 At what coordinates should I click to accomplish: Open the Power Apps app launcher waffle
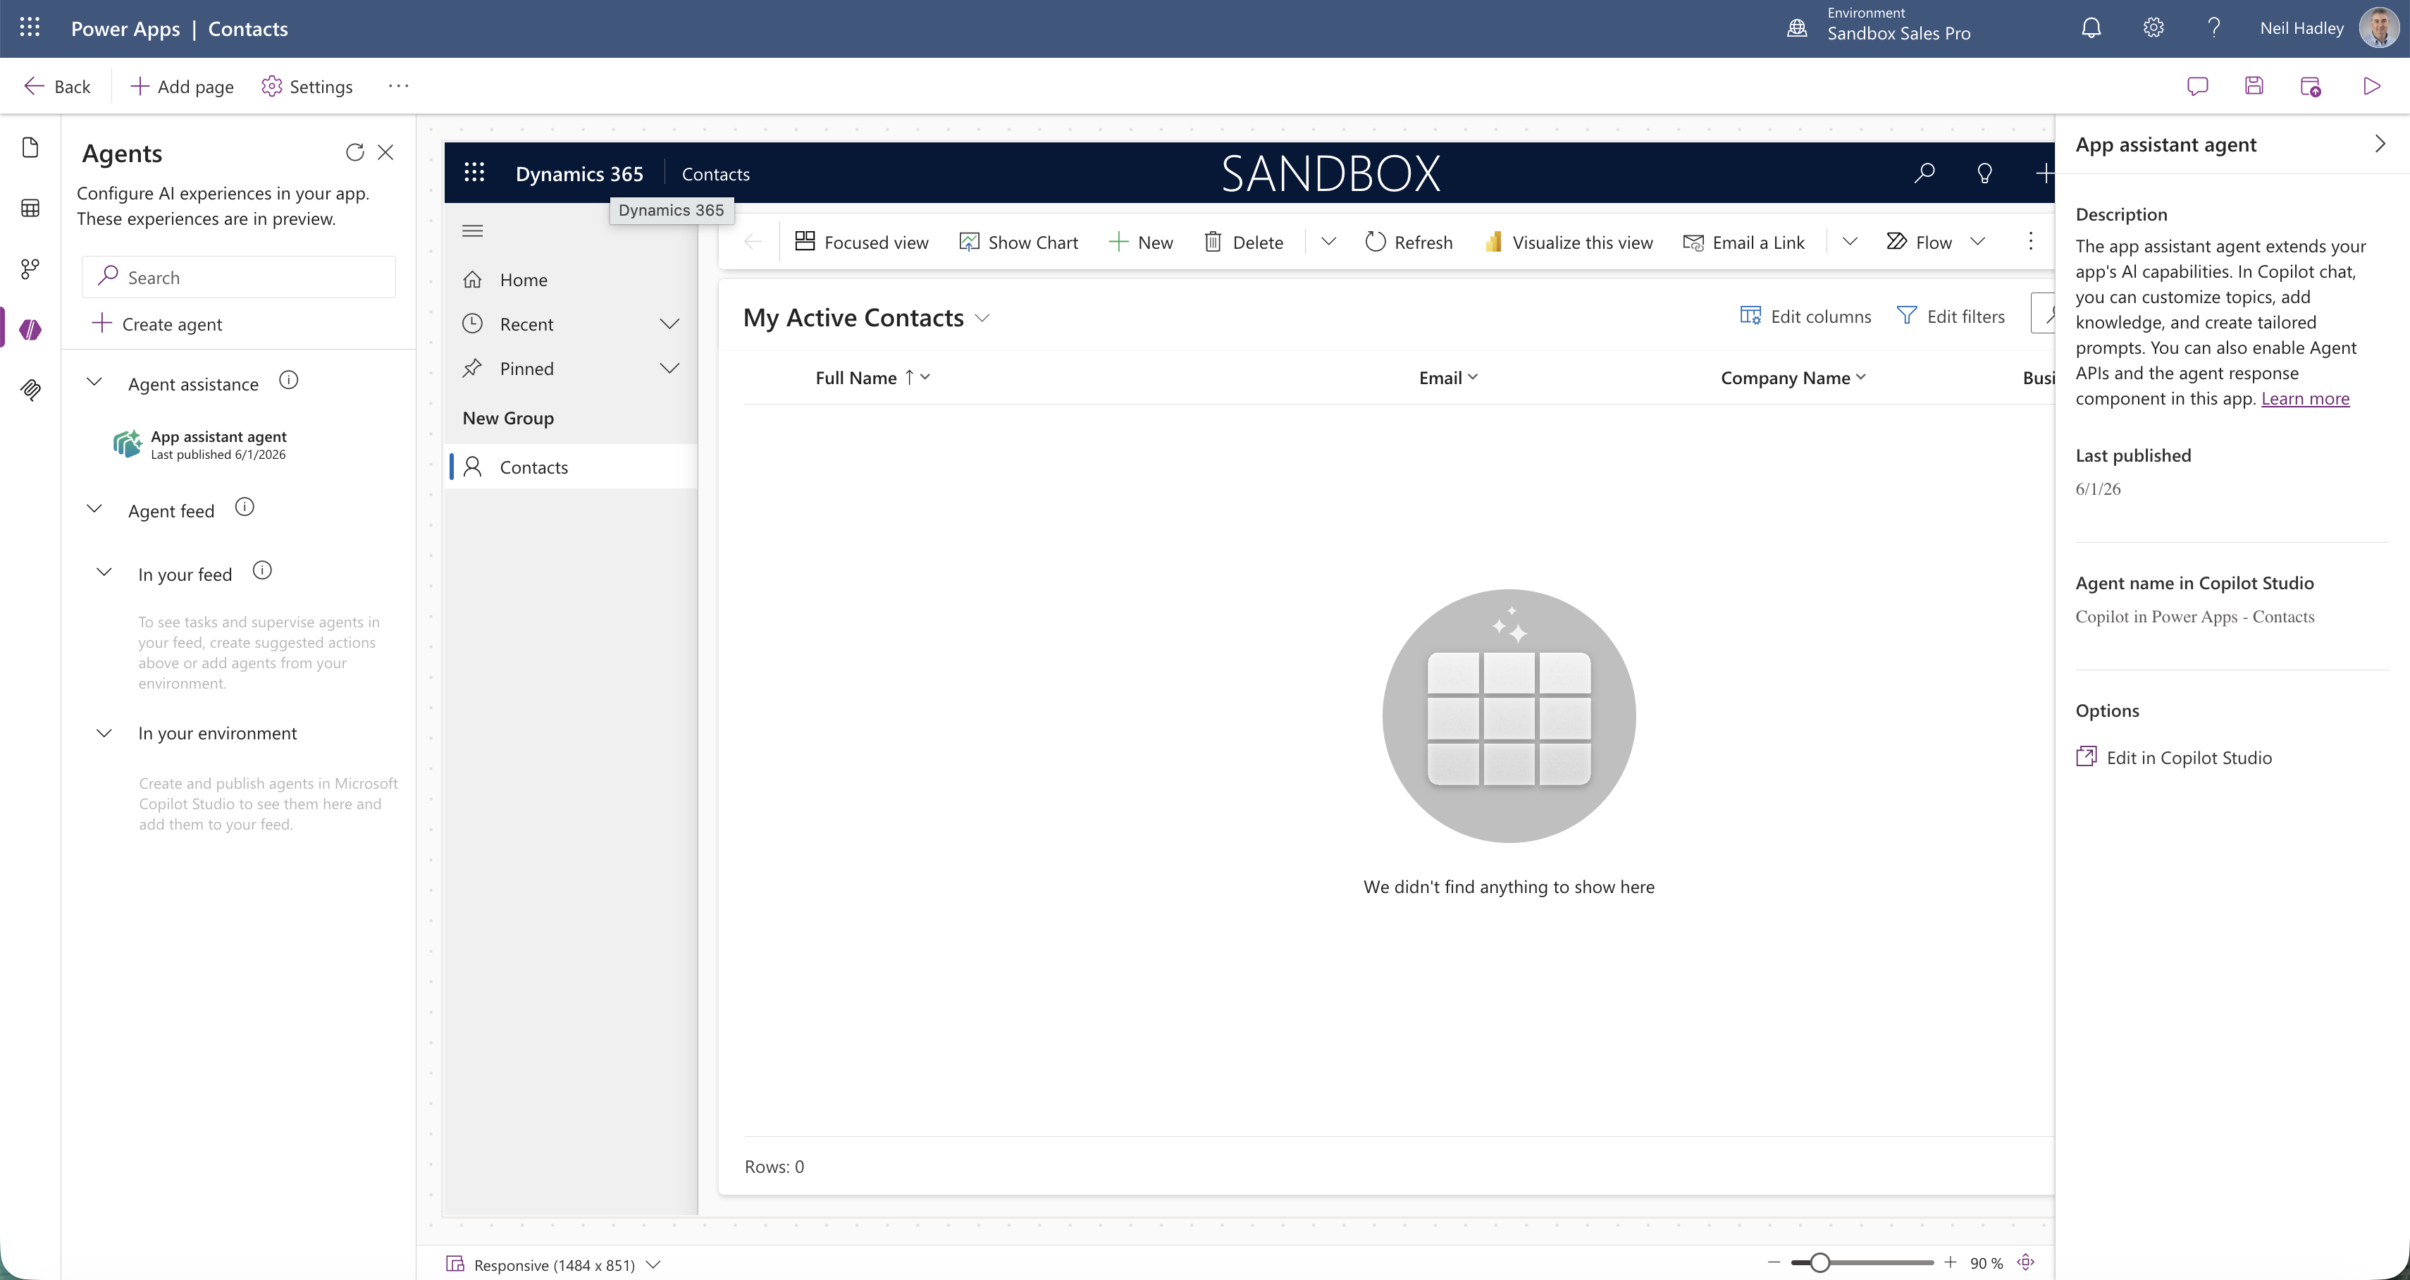click(x=30, y=28)
